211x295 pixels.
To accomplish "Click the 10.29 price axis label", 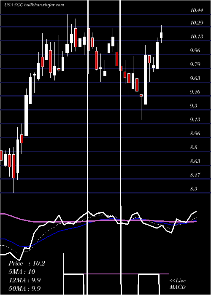I will [x=197, y=23].
